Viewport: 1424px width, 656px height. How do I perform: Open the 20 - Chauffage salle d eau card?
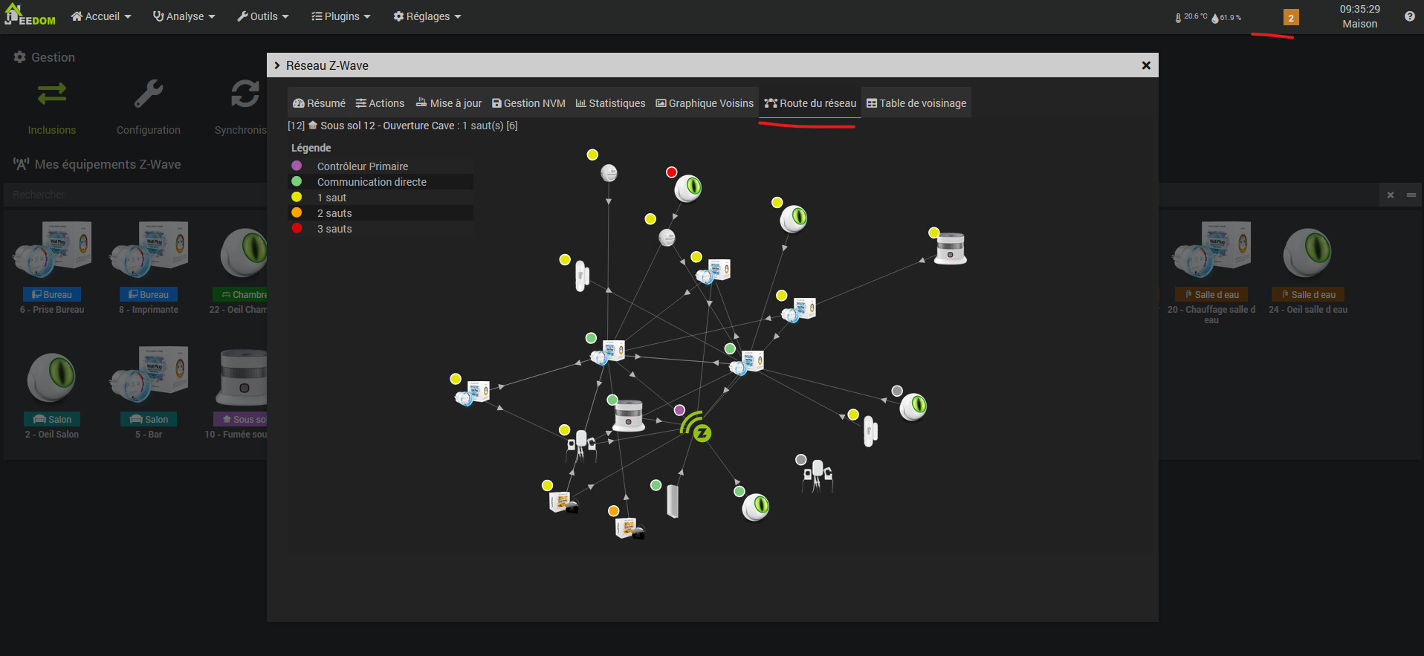pyautogui.click(x=1211, y=273)
